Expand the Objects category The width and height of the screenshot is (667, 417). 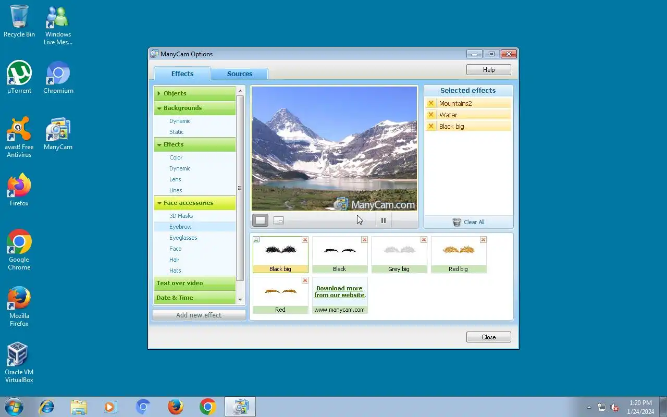point(195,93)
